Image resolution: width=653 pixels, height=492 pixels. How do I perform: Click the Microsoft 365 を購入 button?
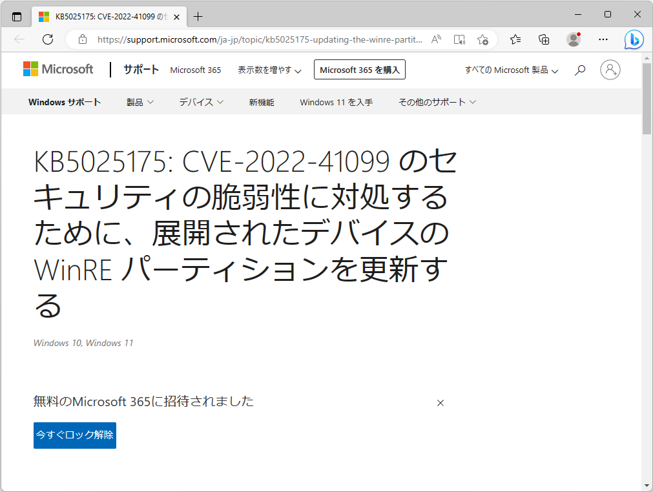tap(359, 70)
